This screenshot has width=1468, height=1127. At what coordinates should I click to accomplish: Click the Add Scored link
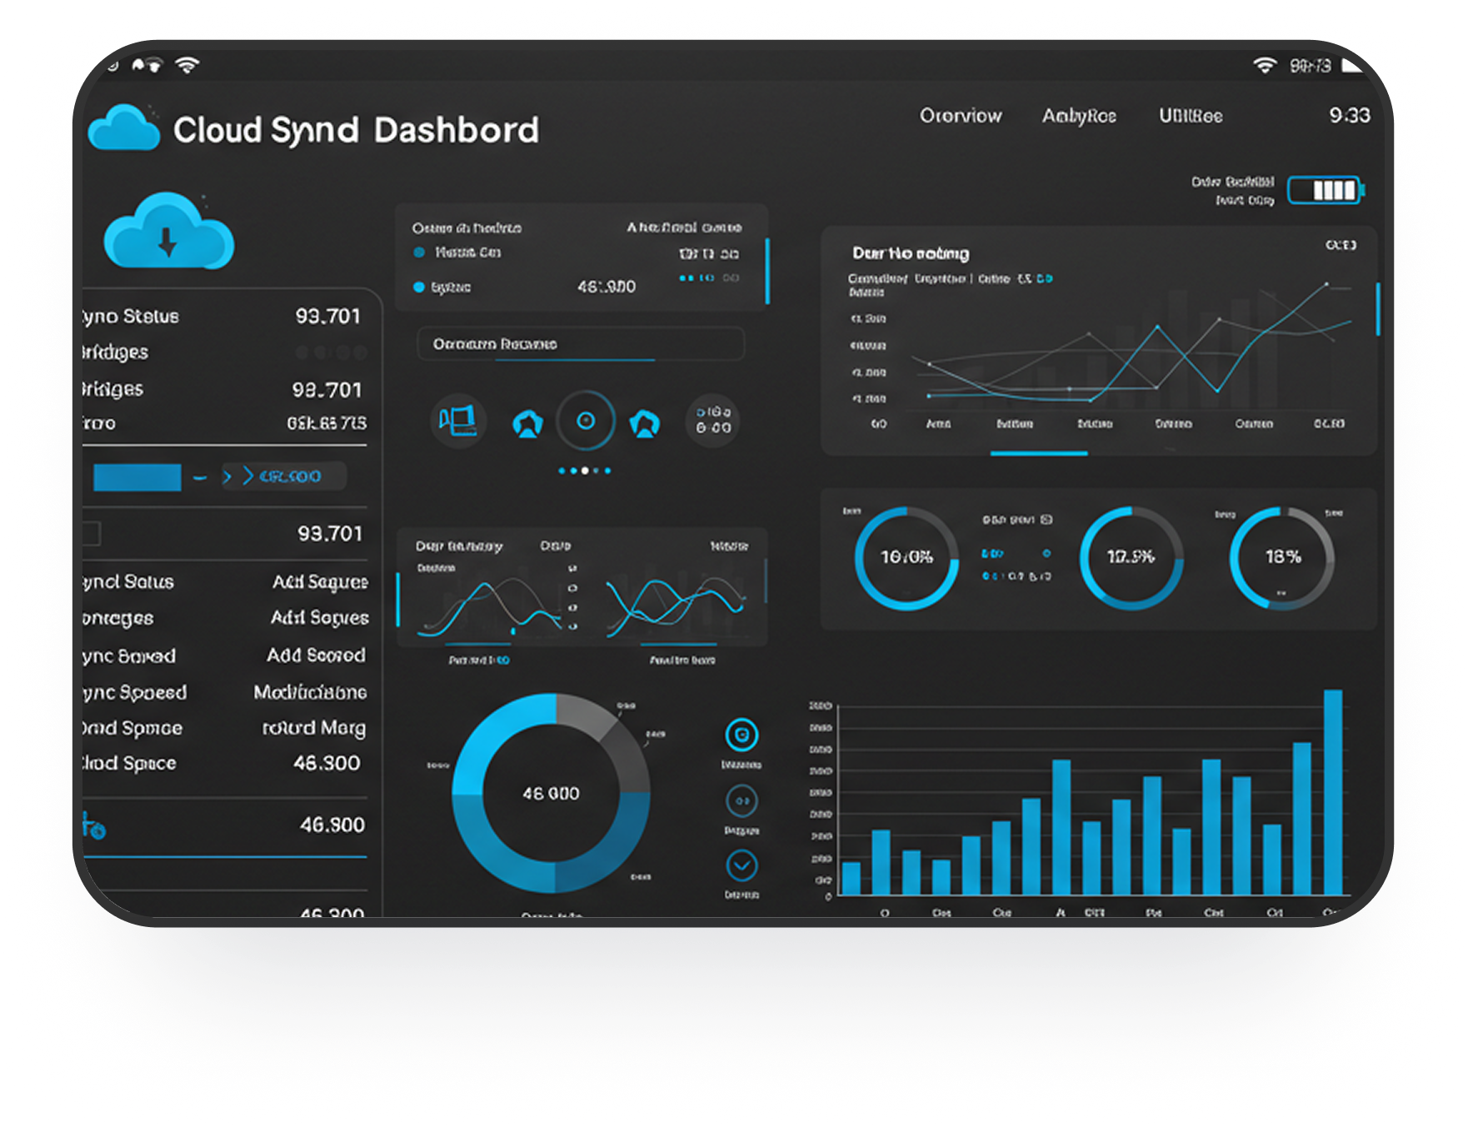(x=316, y=656)
